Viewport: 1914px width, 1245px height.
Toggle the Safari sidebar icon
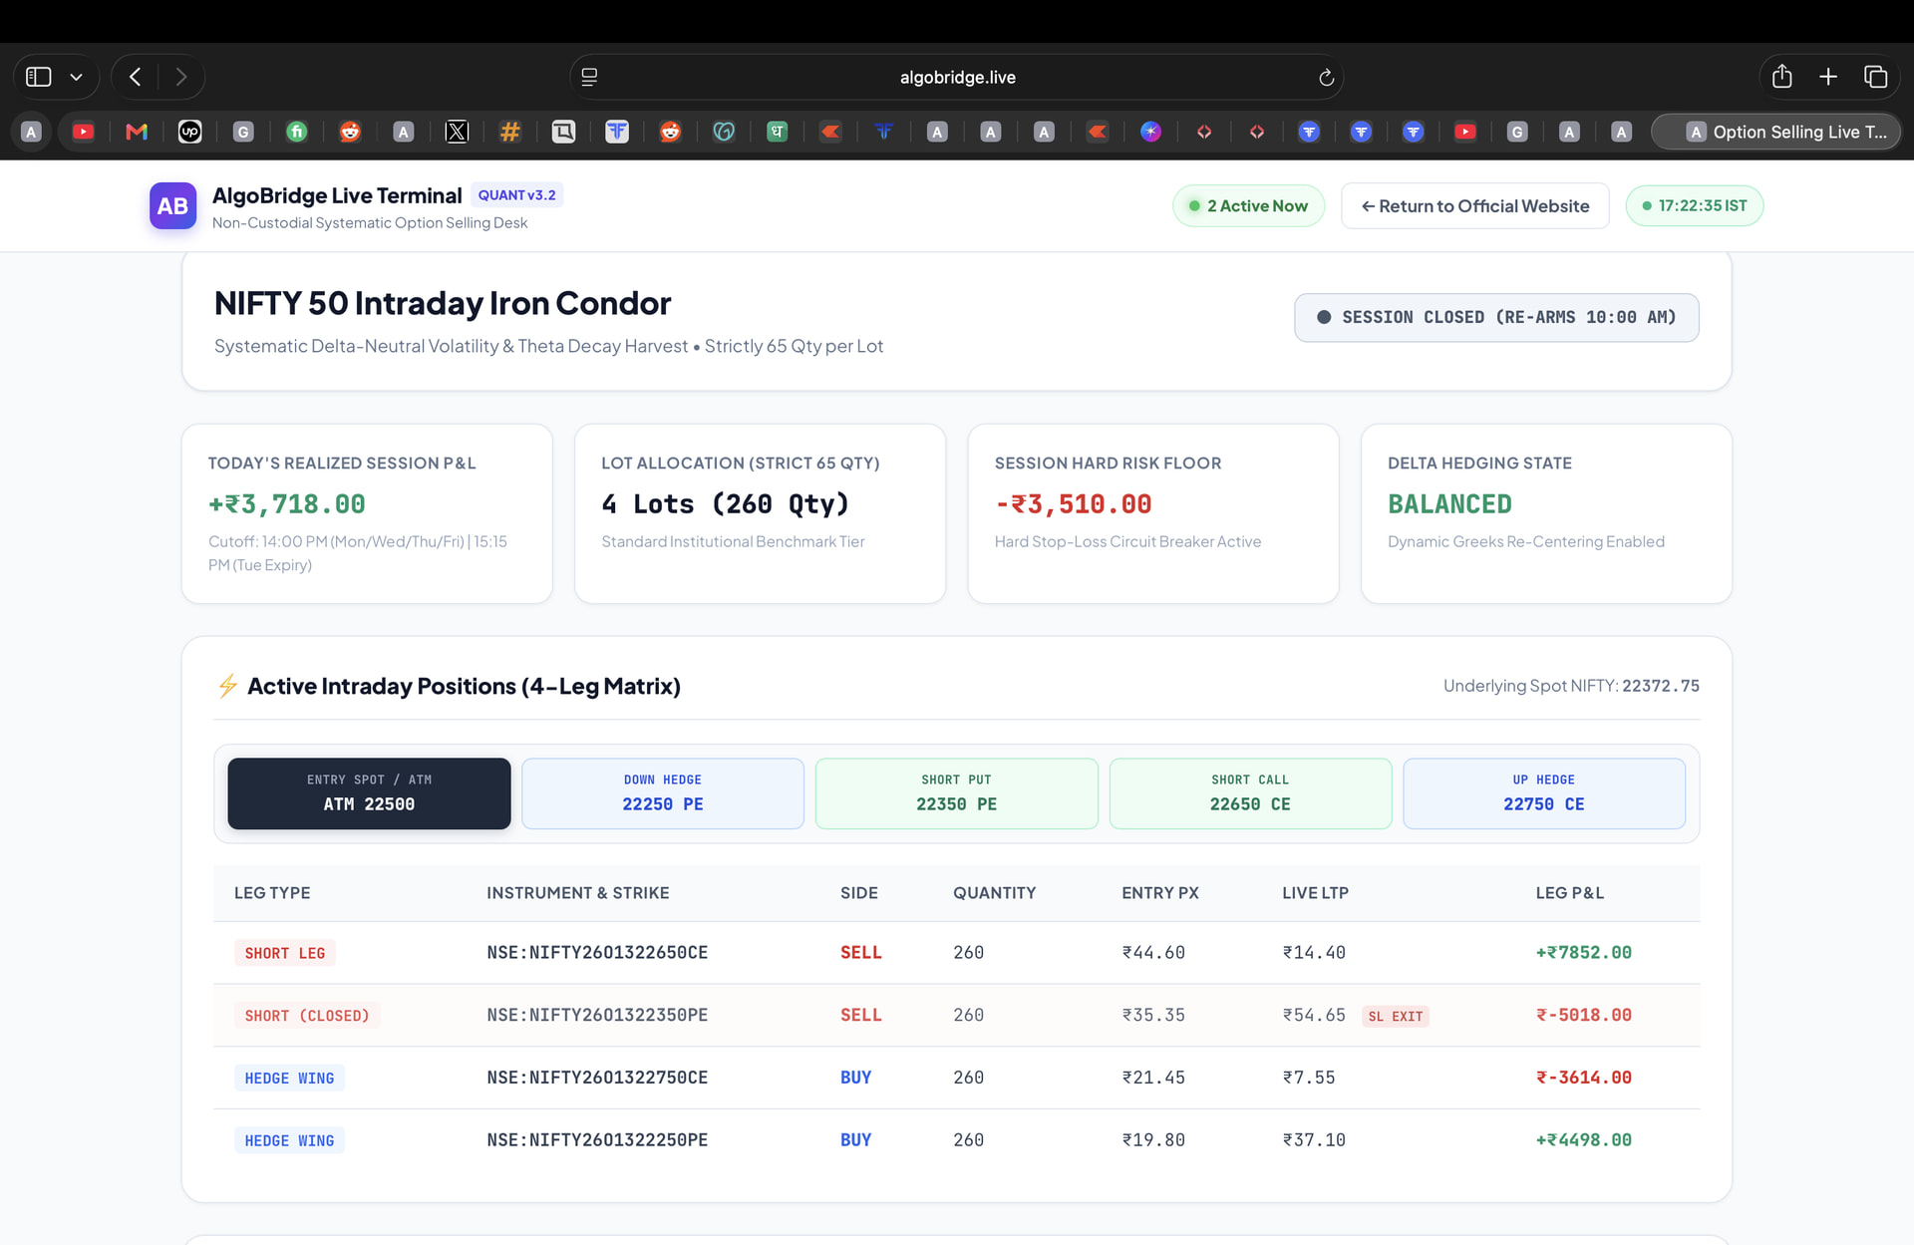click(x=38, y=77)
